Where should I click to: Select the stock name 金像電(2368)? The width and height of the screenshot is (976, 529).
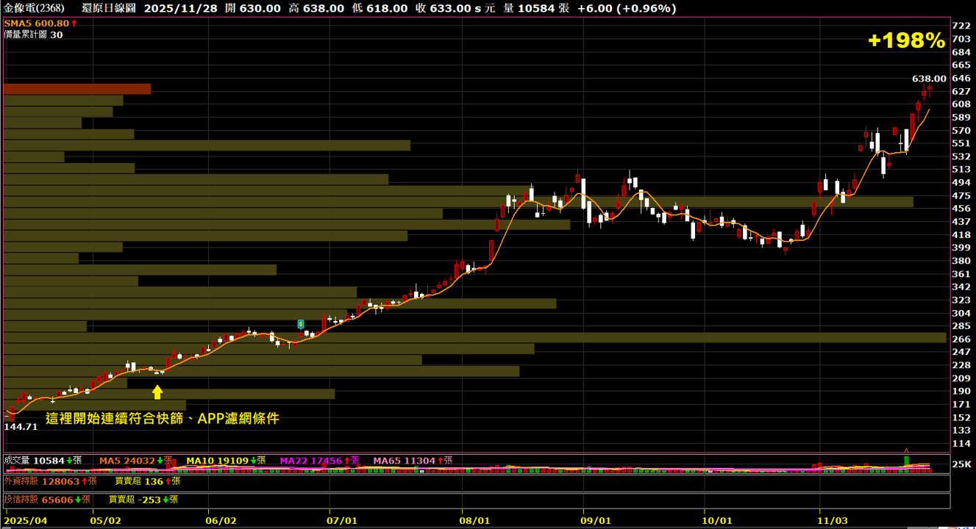click(x=34, y=8)
